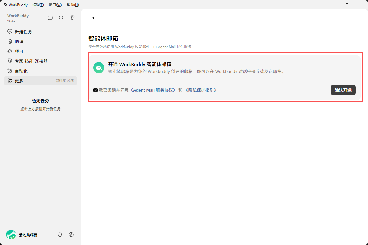This screenshot has width=368, height=245.
Task: Open the 帮助(H) menu
Action: [x=72, y=5]
